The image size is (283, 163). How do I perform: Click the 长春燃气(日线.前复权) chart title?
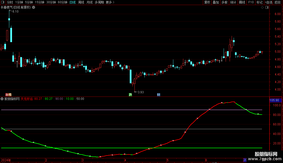(16, 8)
